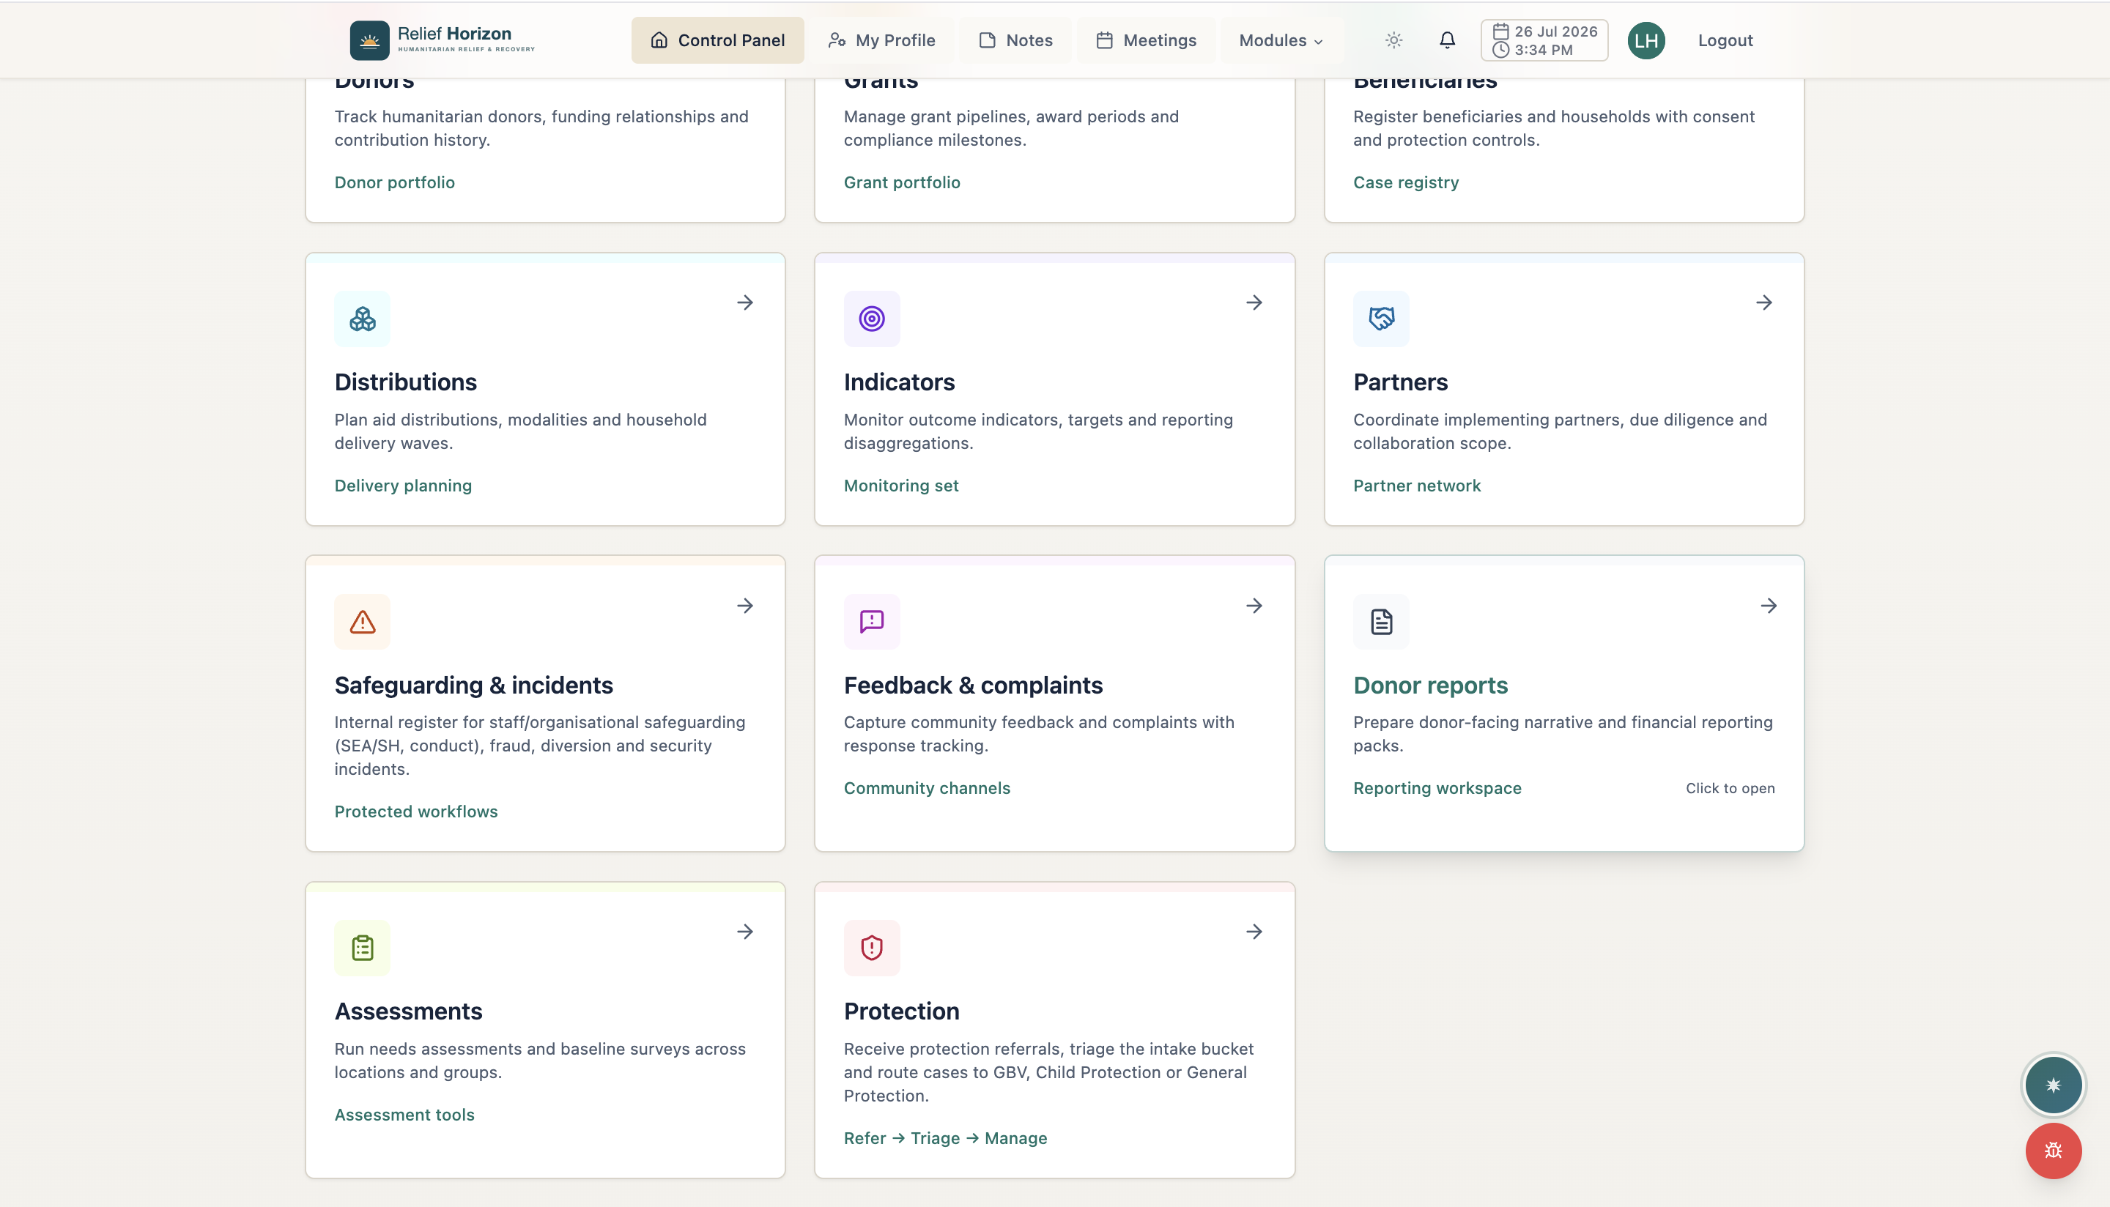This screenshot has height=1207, width=2110.
Task: Open the Feedback & complaints heading
Action: [972, 686]
